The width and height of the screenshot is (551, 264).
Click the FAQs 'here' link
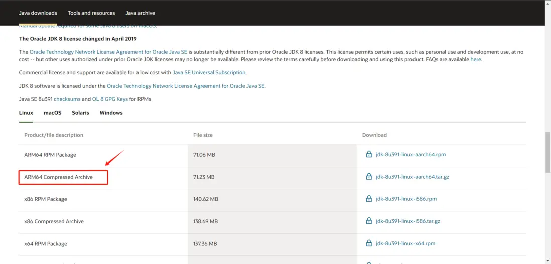(x=475, y=59)
